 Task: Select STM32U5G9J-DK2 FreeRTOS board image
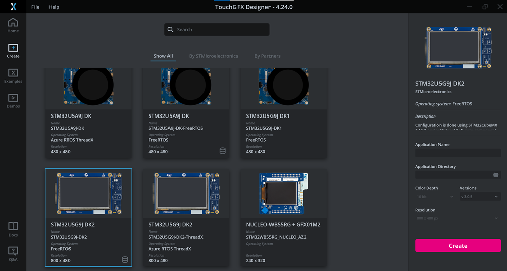pos(89,193)
